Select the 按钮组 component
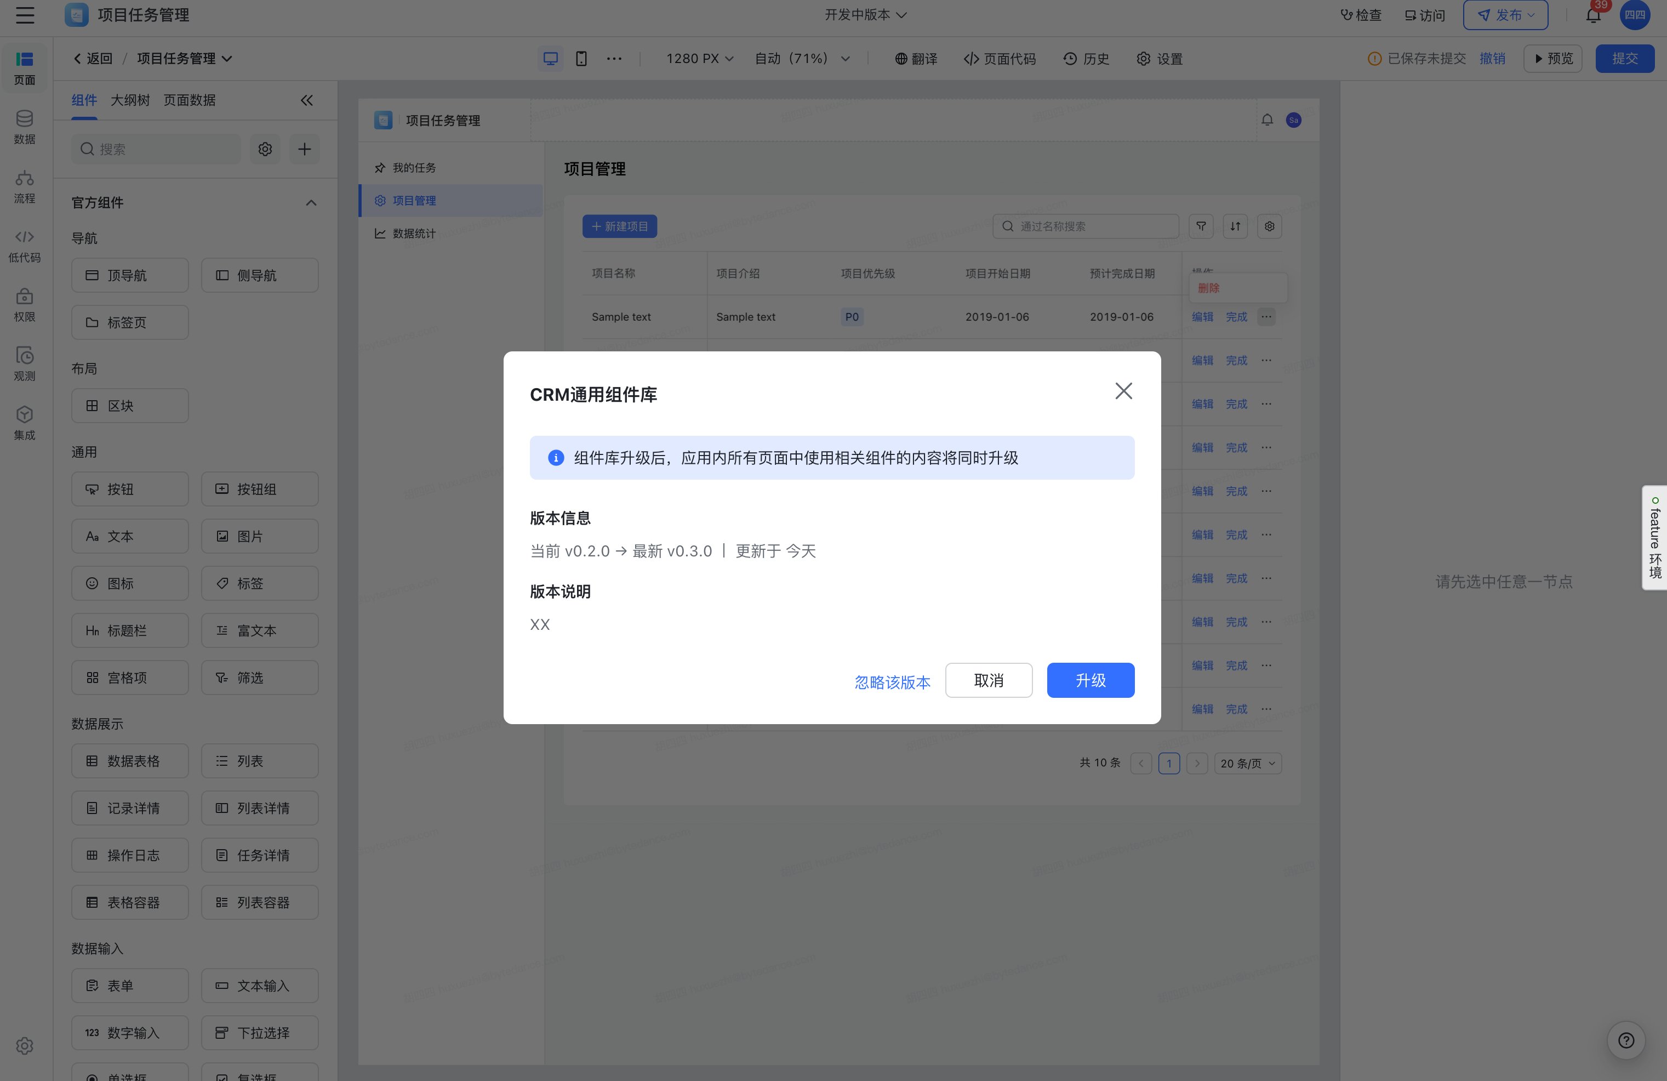 pos(260,489)
